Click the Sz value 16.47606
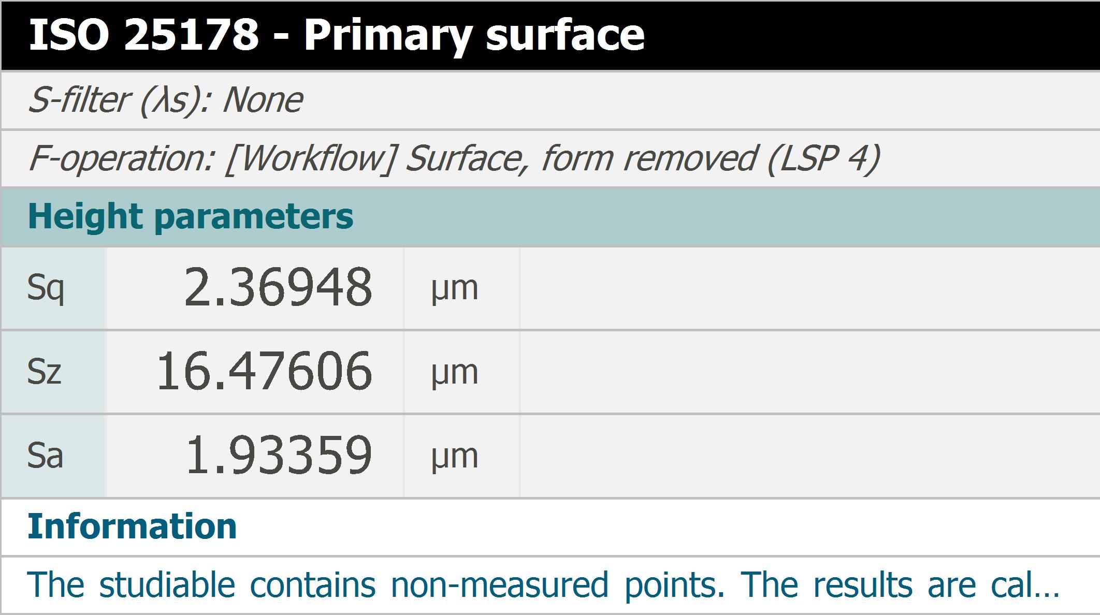Viewport: 1100px width, 615px height. [264, 371]
